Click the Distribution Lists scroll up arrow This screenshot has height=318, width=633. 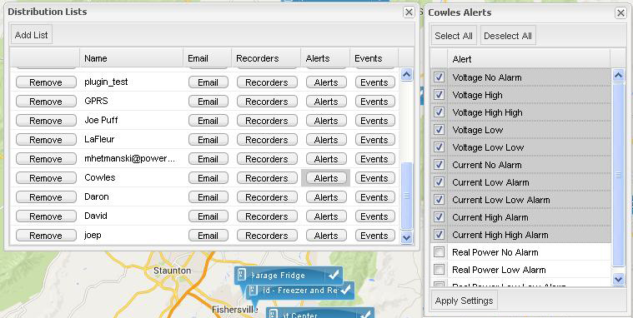coord(406,75)
